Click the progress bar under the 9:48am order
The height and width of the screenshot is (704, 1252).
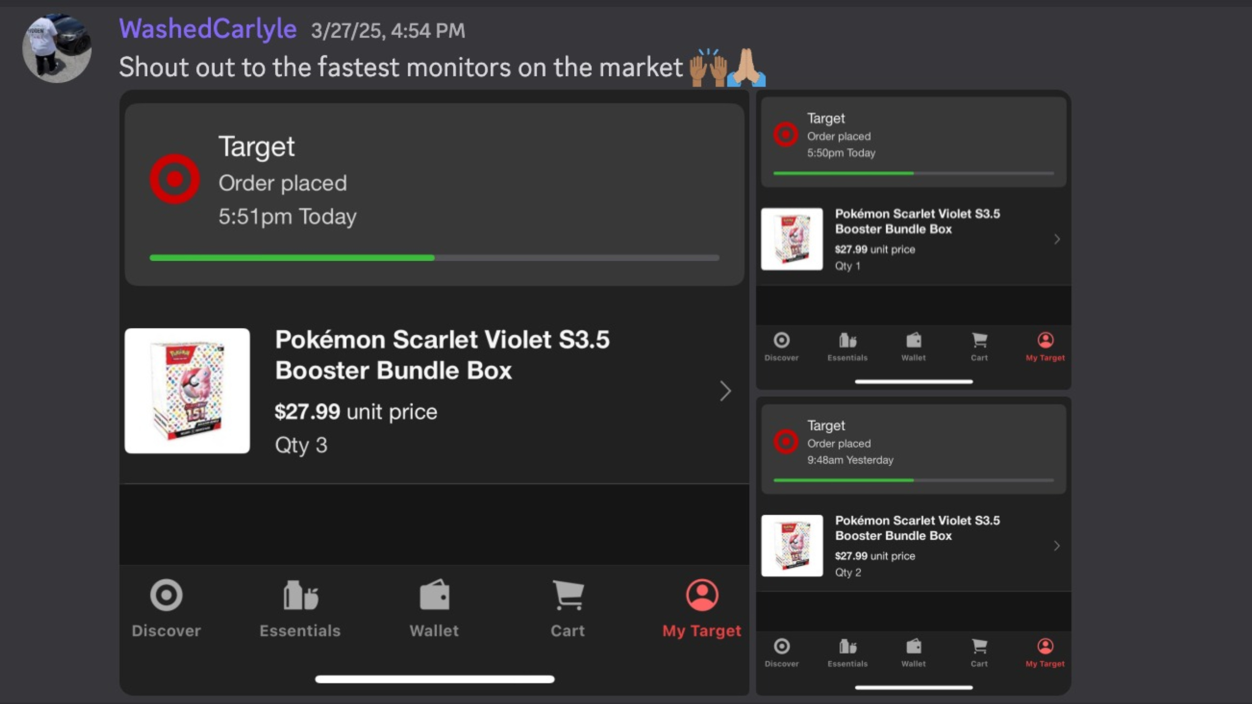[x=914, y=480]
